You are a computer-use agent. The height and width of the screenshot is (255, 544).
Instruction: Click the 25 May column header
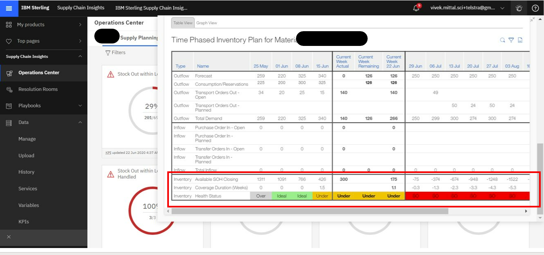click(261, 66)
